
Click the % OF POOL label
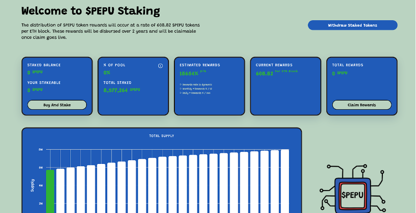coord(114,65)
